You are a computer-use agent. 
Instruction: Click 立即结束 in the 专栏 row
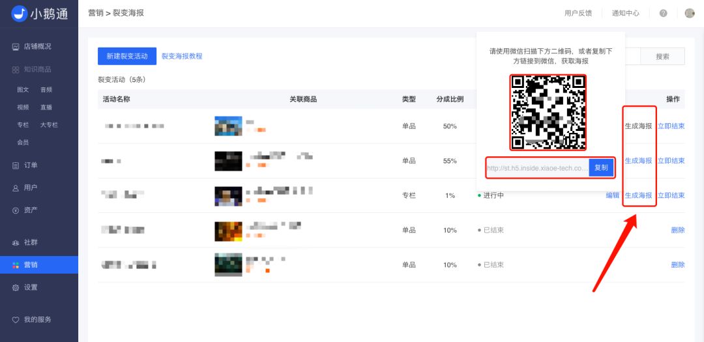coord(671,195)
